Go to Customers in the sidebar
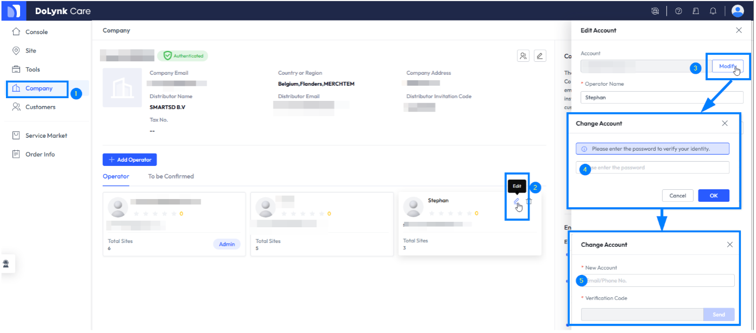 pos(40,107)
